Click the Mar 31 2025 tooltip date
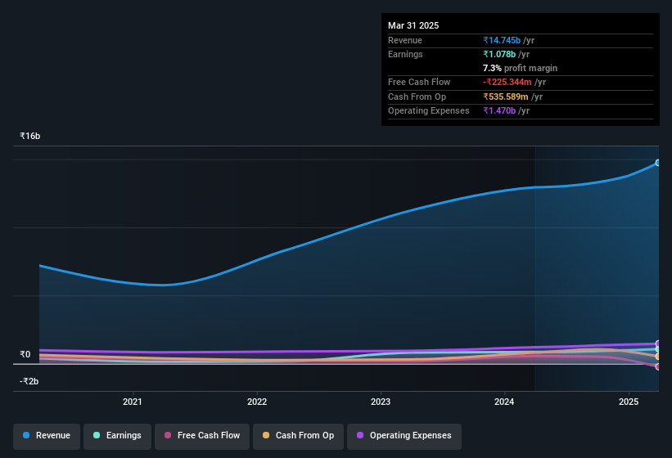Viewport: 672px width, 458px height. (x=413, y=25)
